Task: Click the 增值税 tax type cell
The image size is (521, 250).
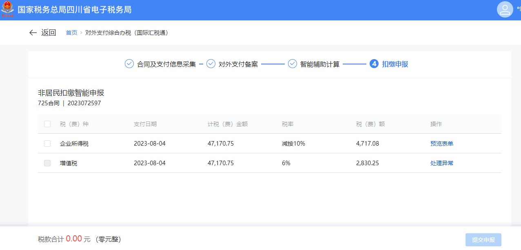Action: point(69,163)
